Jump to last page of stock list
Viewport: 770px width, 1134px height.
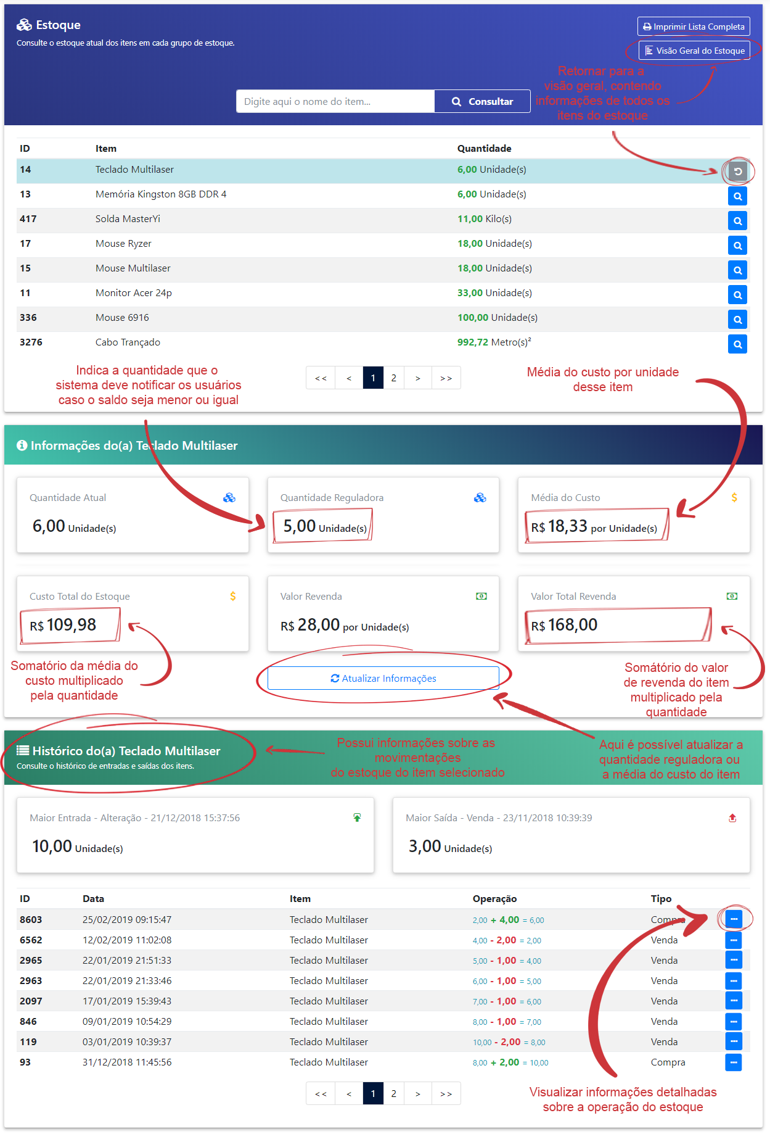coord(446,378)
